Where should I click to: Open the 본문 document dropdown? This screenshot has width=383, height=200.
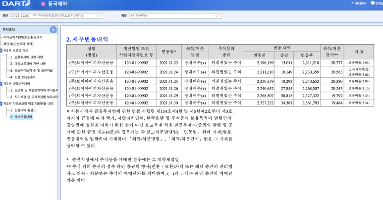pyautogui.click(x=56, y=16)
